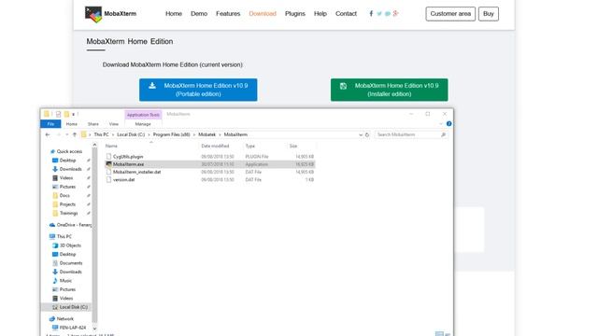
Task: Select OneDrive in the navigation pane
Action: [x=74, y=225]
